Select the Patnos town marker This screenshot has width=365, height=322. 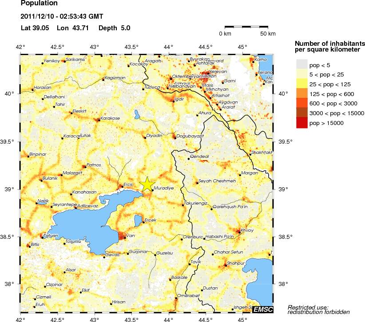[x=84, y=167]
